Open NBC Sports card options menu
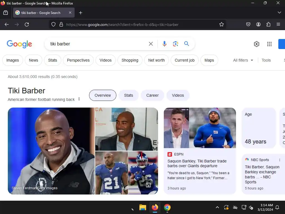 point(279,160)
